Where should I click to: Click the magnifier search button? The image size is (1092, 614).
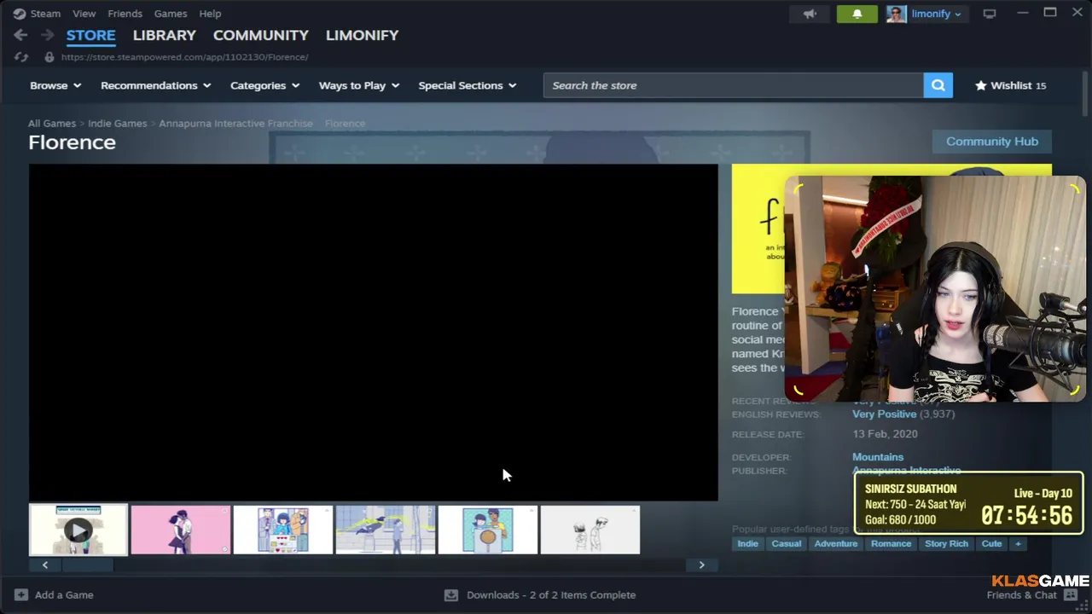click(x=938, y=85)
